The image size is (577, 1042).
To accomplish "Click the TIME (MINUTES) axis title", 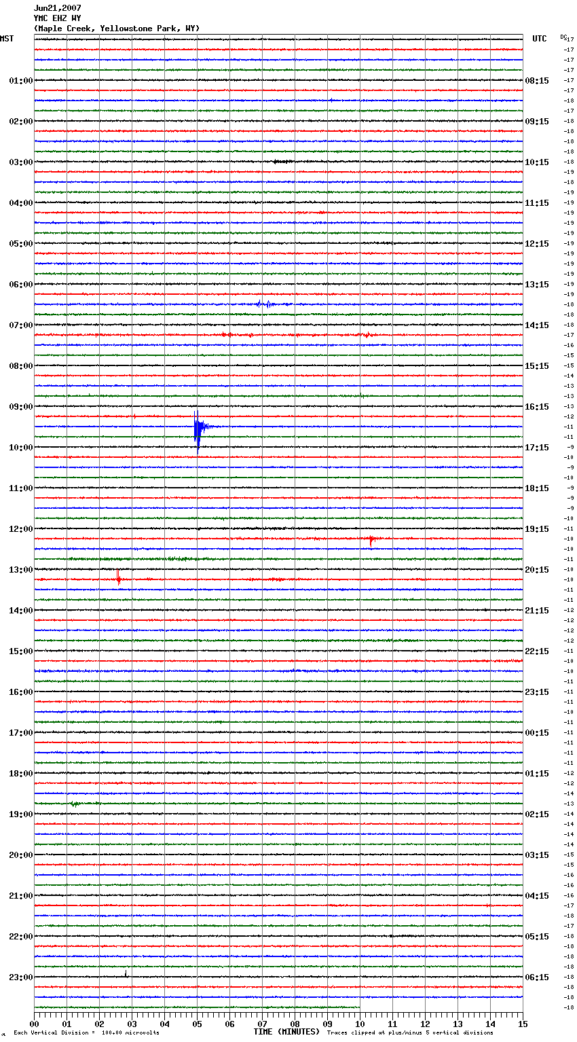I will (286, 1032).
